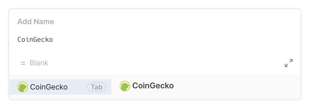
Task: Click the highlighted row's blank middle area
Action: click(77, 87)
